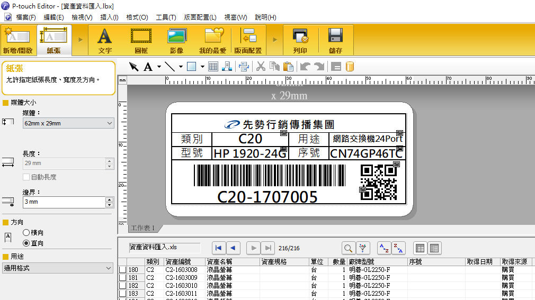Expand ribbon arrow after 紙張
535x300 pixels.
(81, 40)
